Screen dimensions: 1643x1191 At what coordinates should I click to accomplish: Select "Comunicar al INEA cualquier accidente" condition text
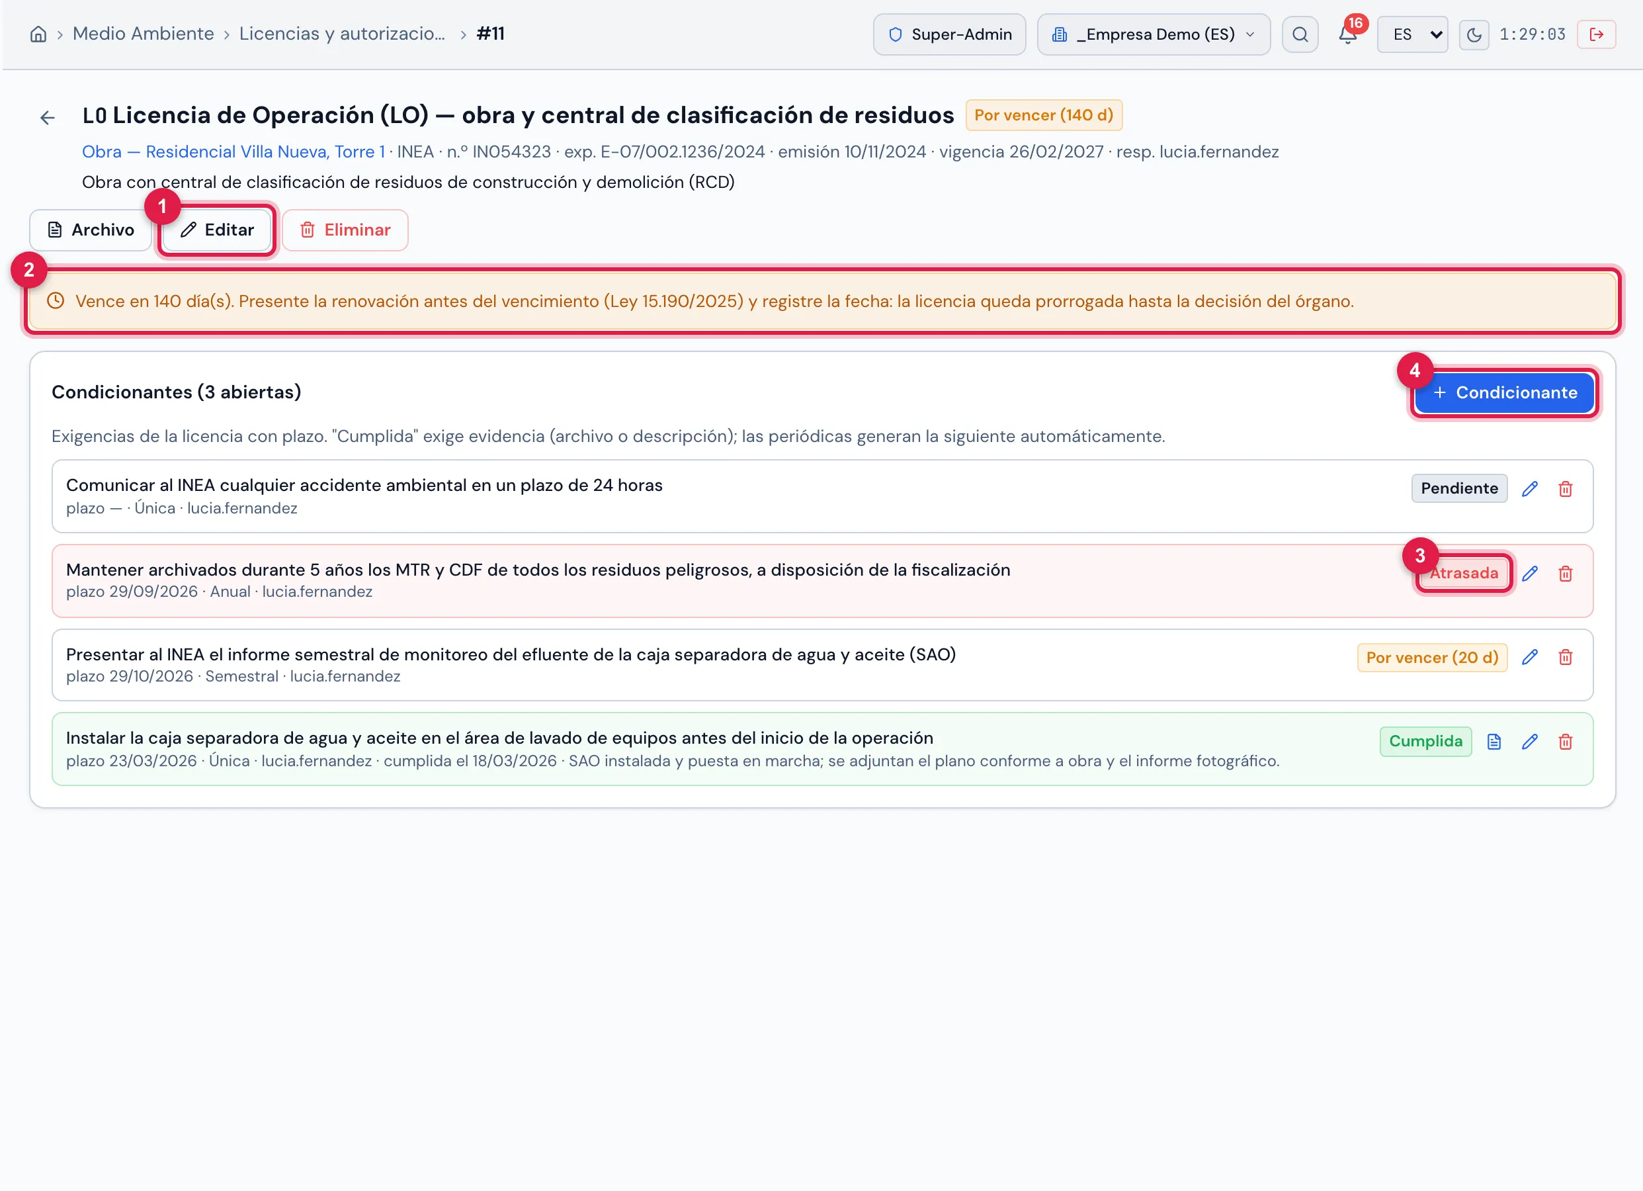click(364, 485)
